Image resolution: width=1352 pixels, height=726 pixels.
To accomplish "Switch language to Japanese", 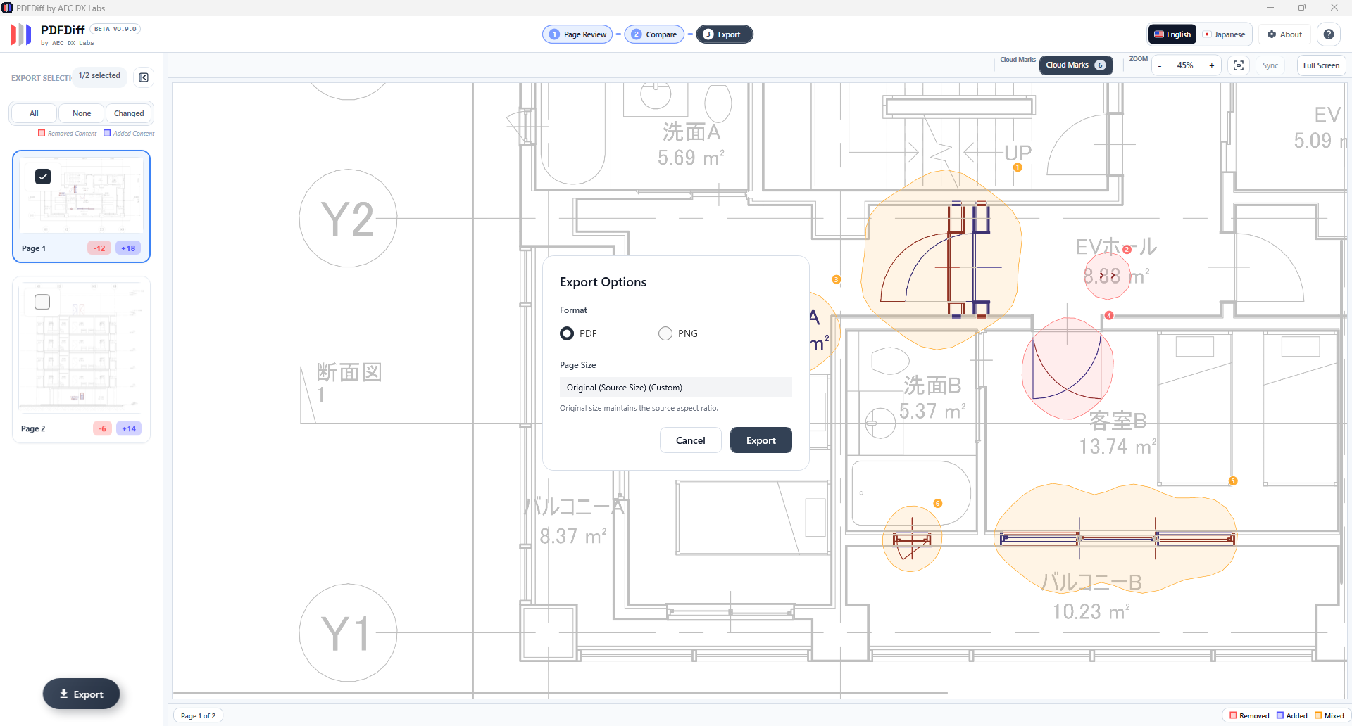I will (x=1224, y=34).
